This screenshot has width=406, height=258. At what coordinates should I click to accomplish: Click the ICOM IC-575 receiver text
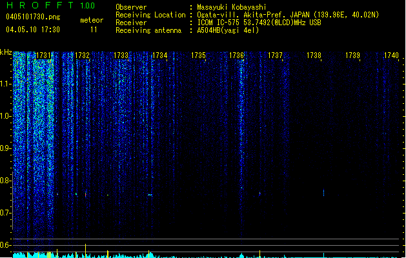tap(259, 23)
